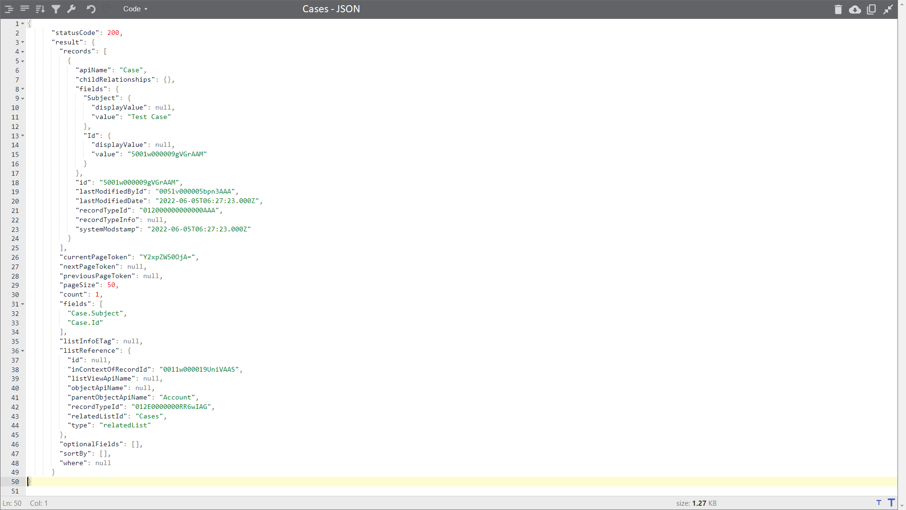This screenshot has height=510, width=906.
Task: Collapse the "result" object on line 3
Action: coord(23,42)
